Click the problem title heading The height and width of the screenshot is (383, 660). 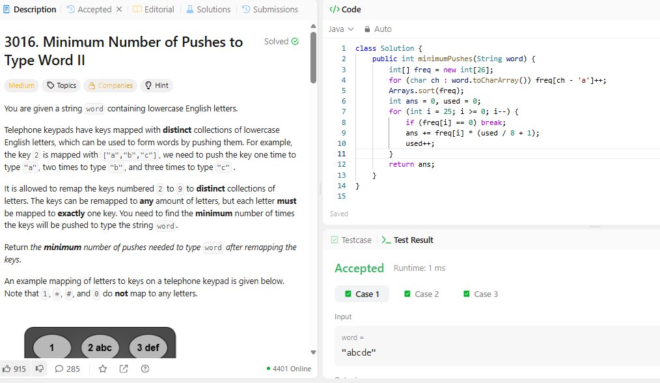tap(123, 51)
